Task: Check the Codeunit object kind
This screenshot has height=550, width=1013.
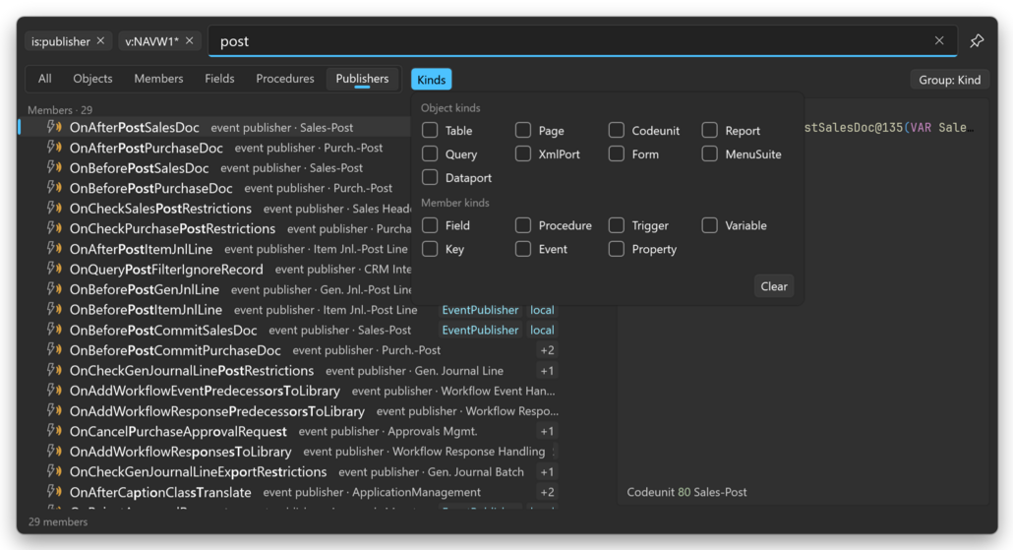Action: [617, 130]
